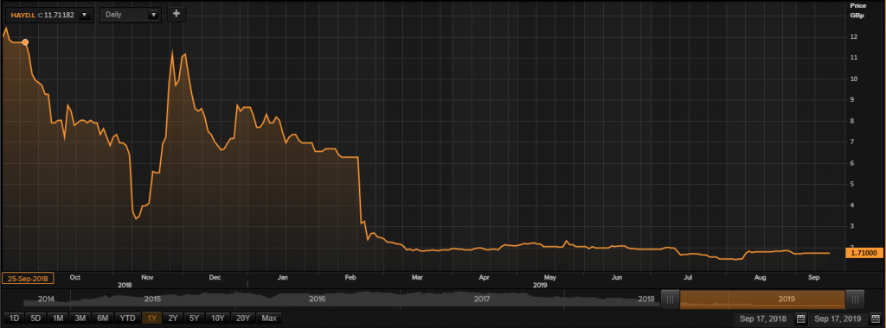The height and width of the screenshot is (328, 886).
Task: Select the 1D range button
Action: point(14,319)
